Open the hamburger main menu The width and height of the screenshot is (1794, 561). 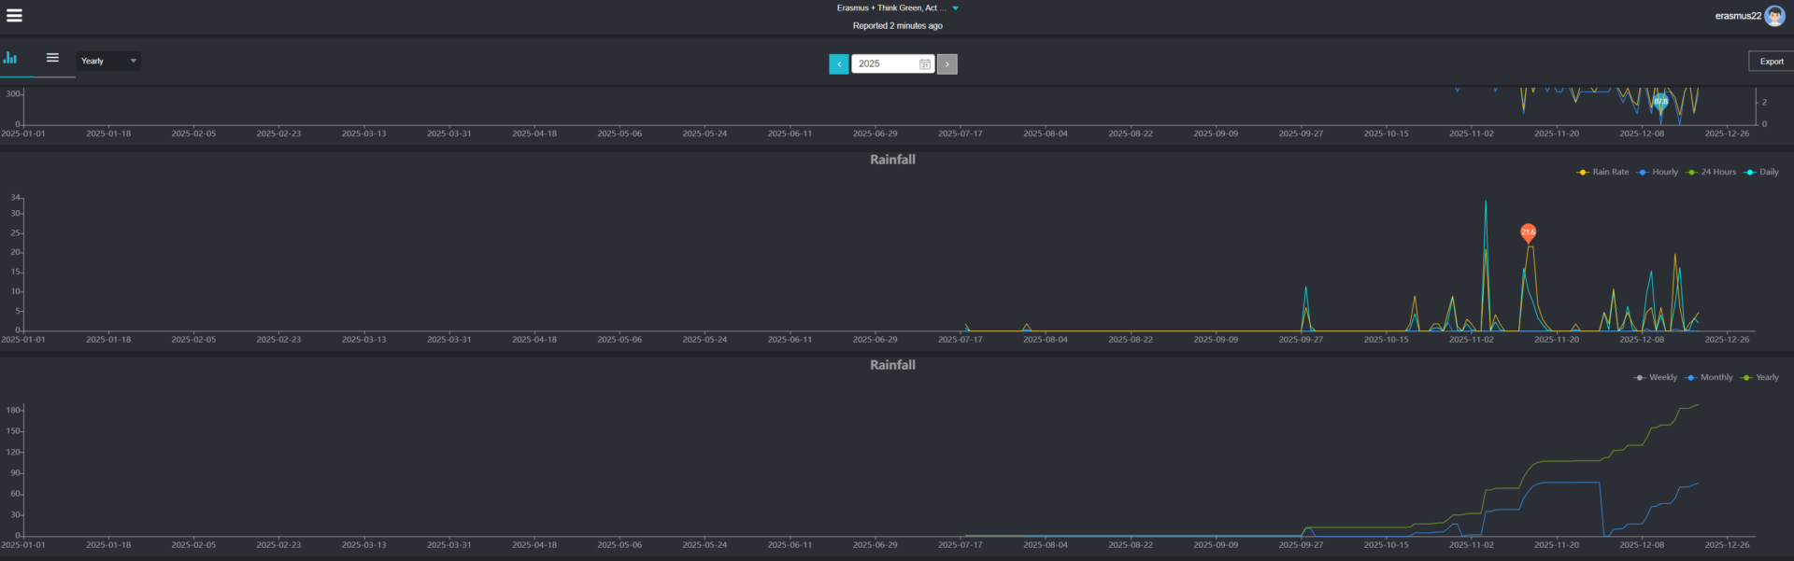point(15,15)
